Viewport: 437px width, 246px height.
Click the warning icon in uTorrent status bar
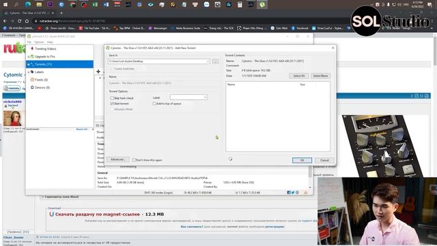click(x=305, y=193)
